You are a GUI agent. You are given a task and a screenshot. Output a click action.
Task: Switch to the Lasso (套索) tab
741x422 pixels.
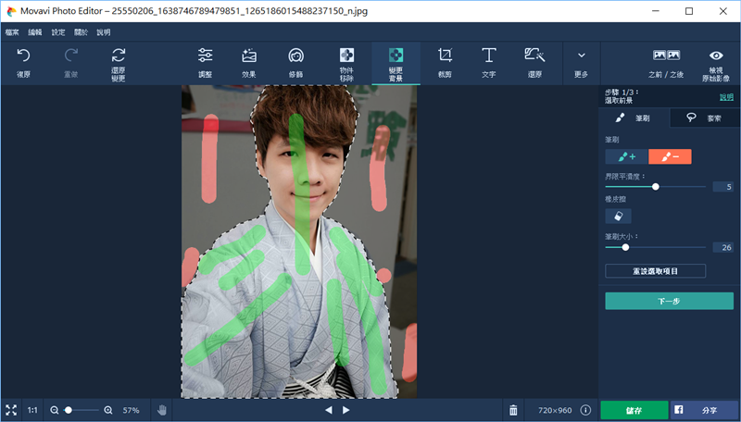pos(705,118)
